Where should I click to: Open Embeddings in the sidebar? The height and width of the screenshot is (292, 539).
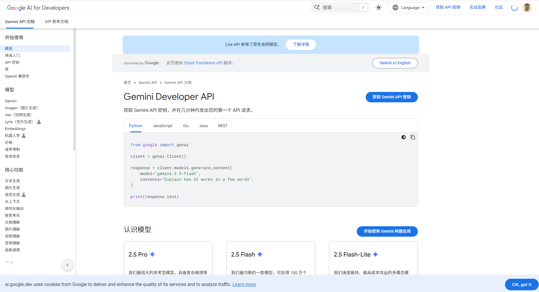click(15, 129)
